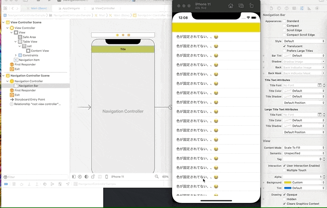Check Prefers Large Titles

pyautogui.click(x=284, y=51)
